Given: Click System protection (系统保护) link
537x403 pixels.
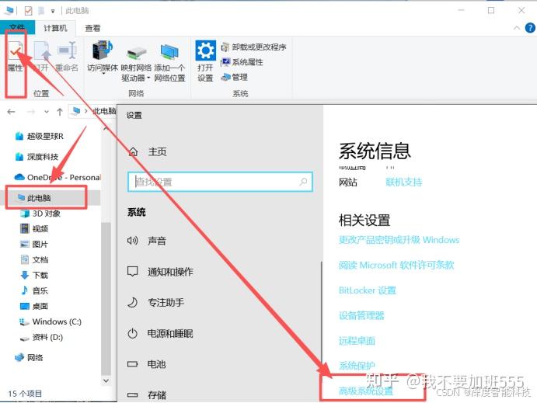Looking at the screenshot, I should pyautogui.click(x=357, y=366).
